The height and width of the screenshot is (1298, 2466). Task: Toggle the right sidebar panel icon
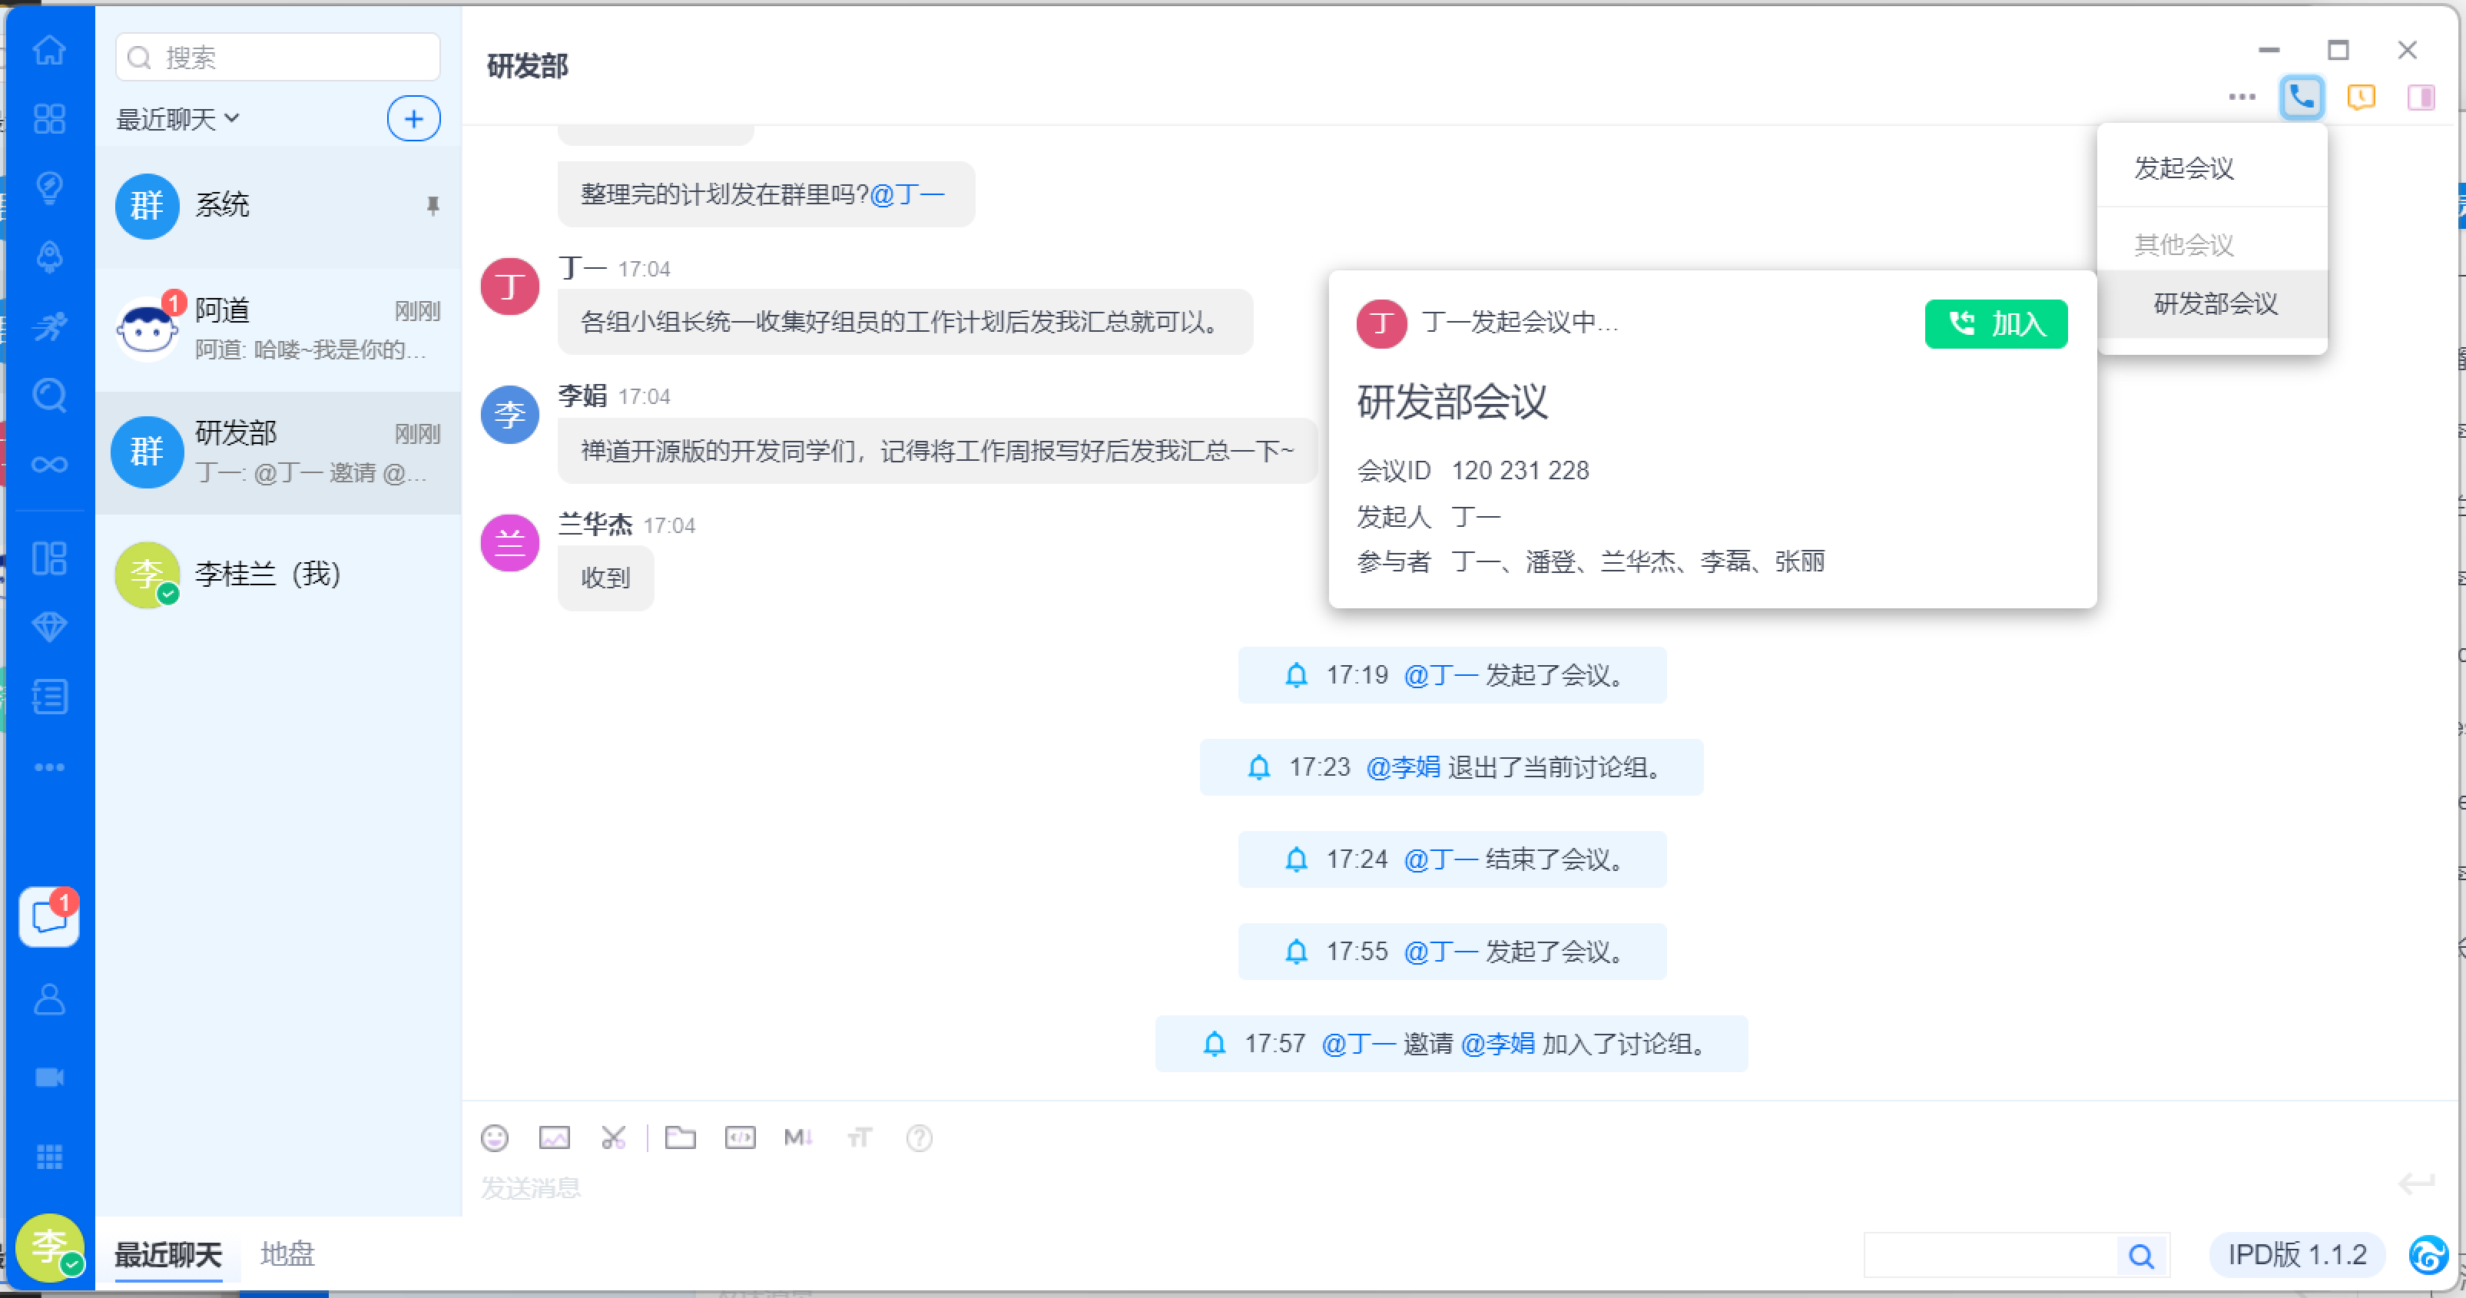[x=2421, y=97]
